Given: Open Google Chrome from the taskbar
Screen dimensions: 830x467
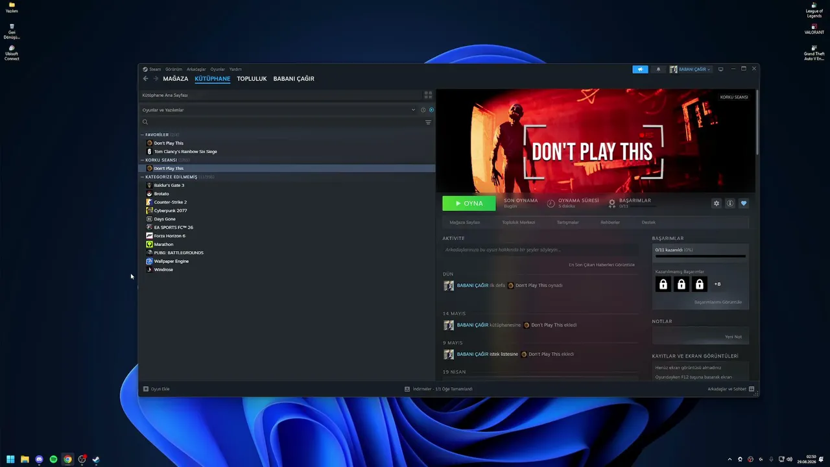Looking at the screenshot, I should [68, 459].
